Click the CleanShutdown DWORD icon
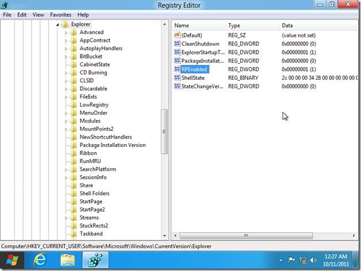361x271 pixels. [177, 44]
